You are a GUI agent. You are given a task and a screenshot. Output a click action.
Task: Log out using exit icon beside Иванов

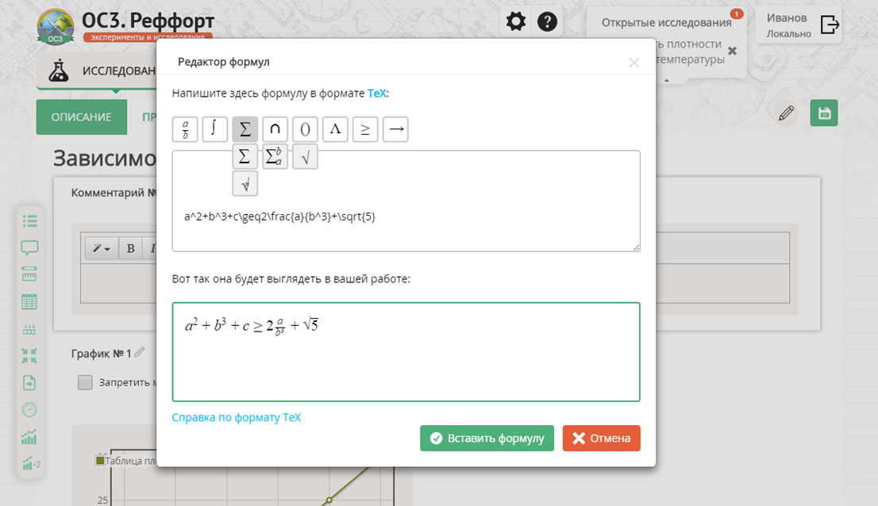[x=830, y=25]
